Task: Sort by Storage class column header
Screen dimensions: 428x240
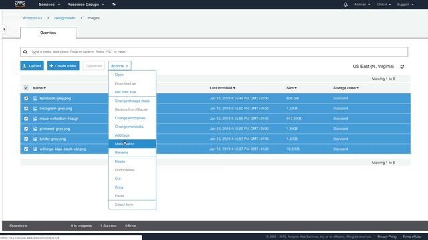Action: (x=346, y=88)
